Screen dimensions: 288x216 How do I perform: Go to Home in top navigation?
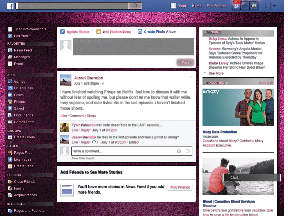pyautogui.click(x=197, y=6)
